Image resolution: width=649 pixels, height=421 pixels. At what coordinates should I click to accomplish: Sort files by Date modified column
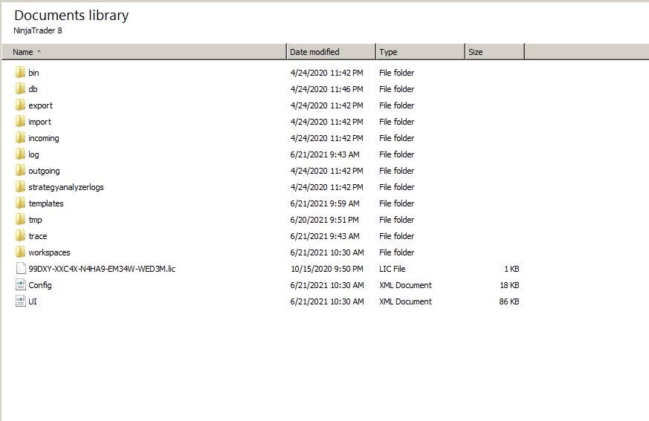331,52
